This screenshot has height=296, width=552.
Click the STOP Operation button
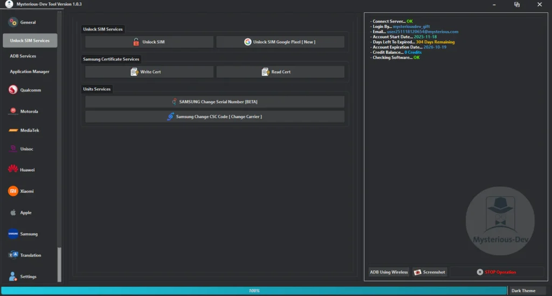496,272
